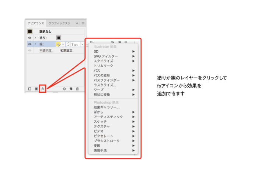The height and width of the screenshot is (177, 258).
Task: Open the ブラシストローク submenu
Action: [x=113, y=141]
